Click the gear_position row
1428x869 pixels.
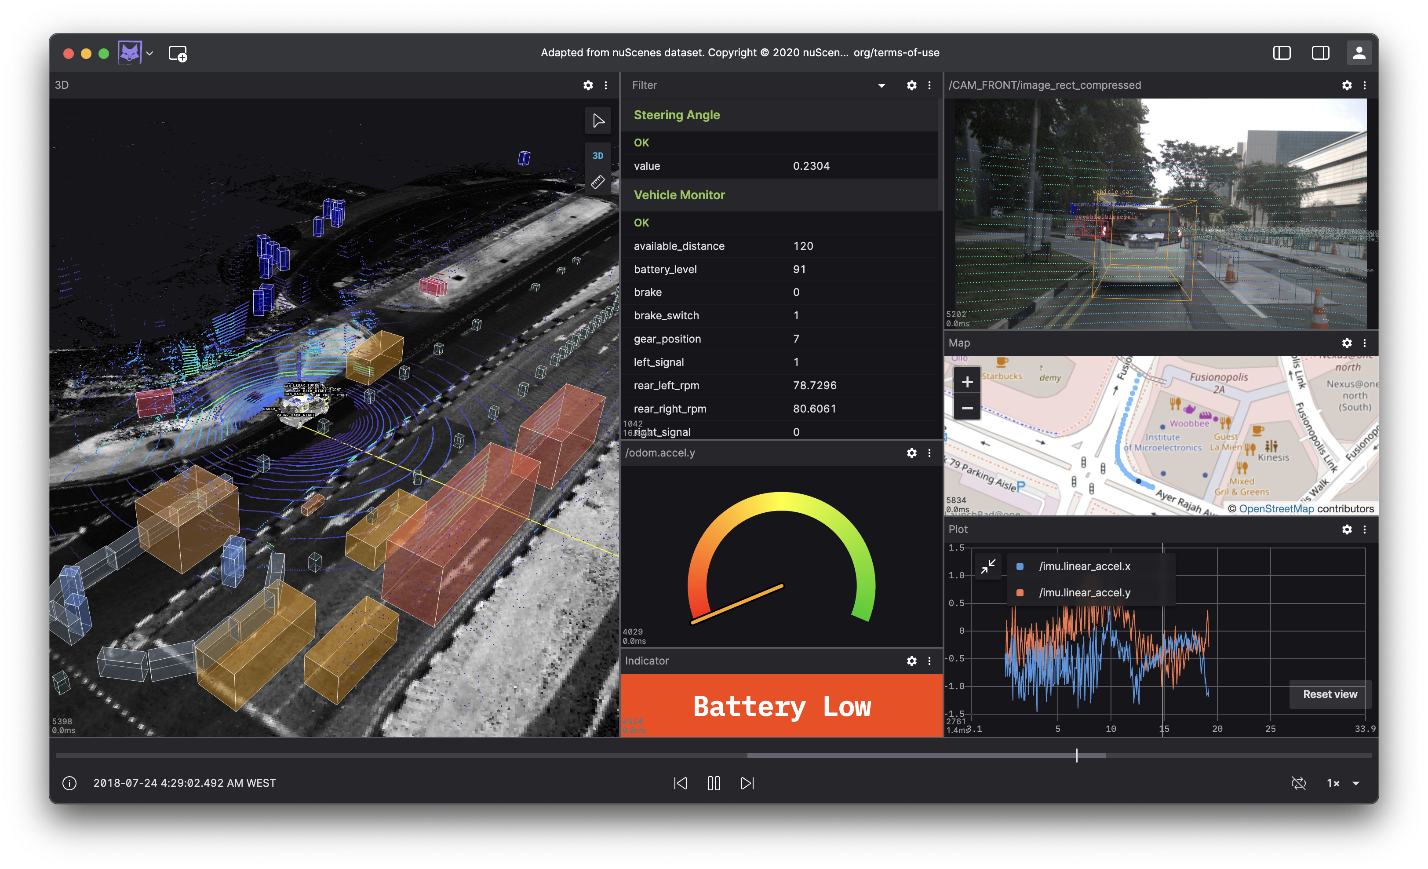780,339
